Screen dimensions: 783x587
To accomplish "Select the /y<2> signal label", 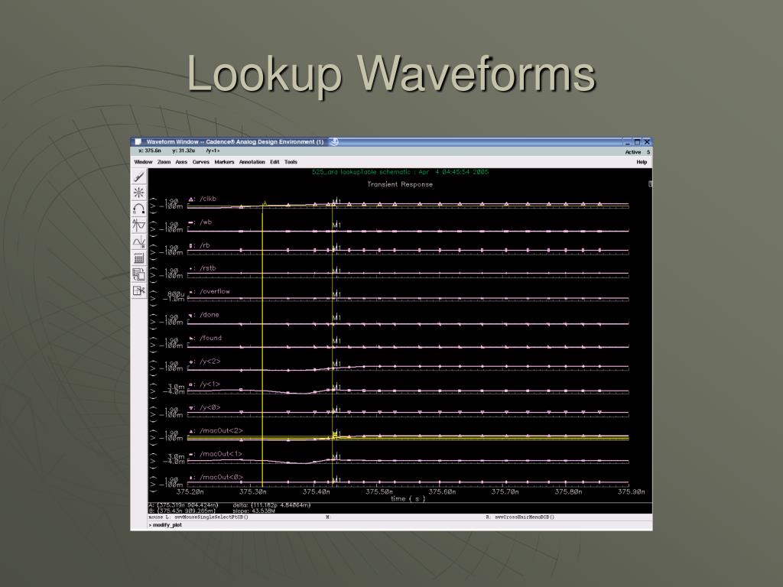I will 210,361.
